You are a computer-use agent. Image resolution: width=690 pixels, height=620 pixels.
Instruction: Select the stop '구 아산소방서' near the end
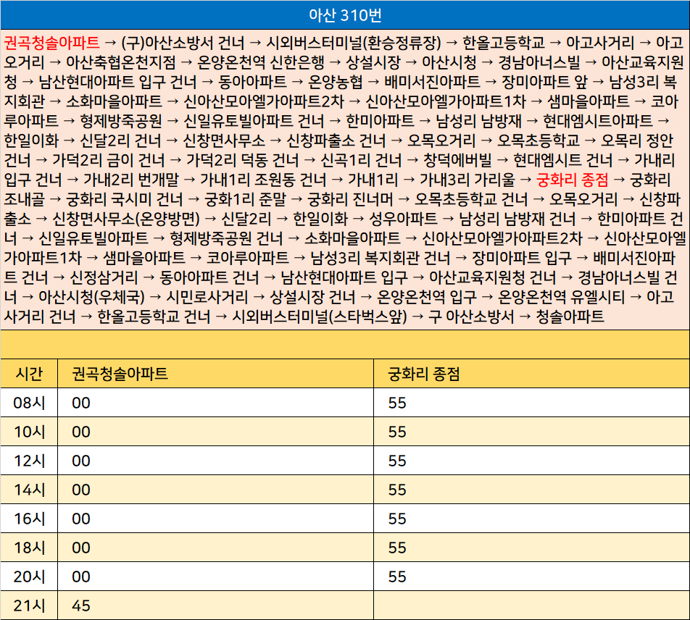pos(471,317)
